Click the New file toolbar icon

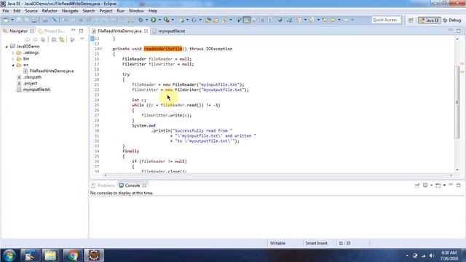pyautogui.click(x=6, y=20)
